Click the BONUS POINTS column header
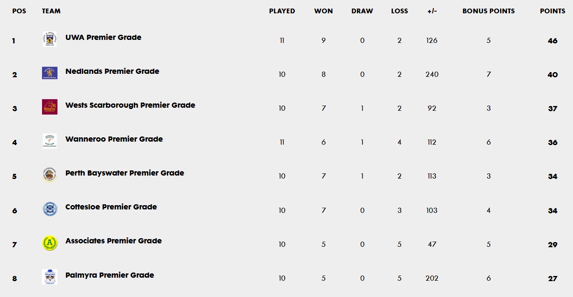 [x=489, y=11]
